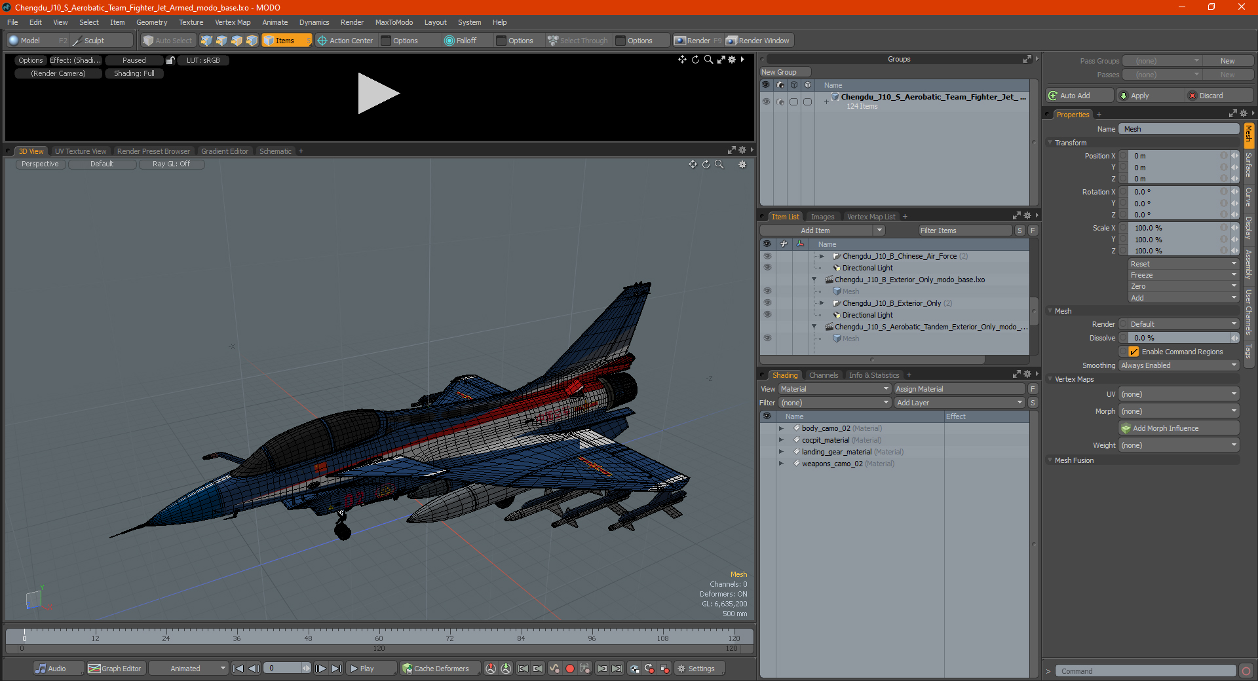Select Materials selection mode icon

[252, 41]
